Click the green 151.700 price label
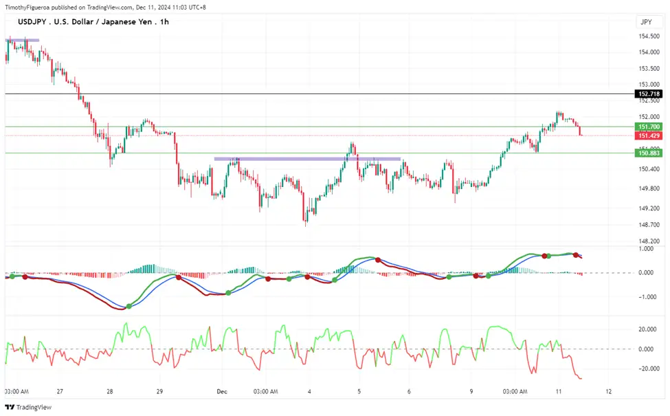This screenshot has width=670, height=416. point(649,127)
